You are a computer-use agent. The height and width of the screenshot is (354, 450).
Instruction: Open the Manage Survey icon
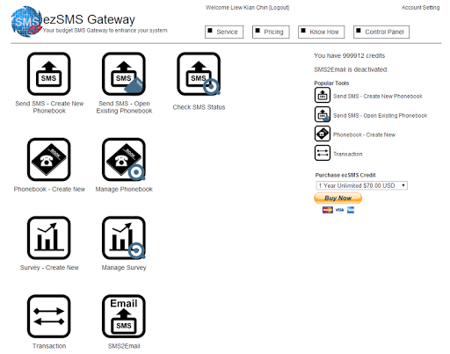coord(124,238)
